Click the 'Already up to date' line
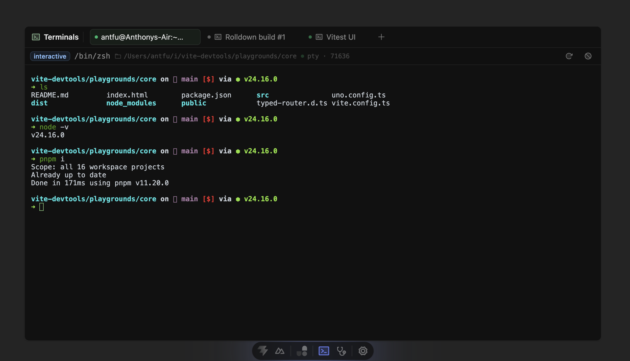Image resolution: width=630 pixels, height=361 pixels. coord(69,175)
